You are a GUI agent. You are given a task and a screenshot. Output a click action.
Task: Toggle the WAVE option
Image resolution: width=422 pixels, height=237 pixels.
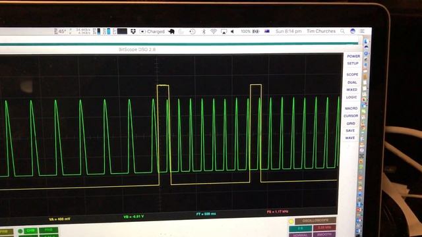350,138
